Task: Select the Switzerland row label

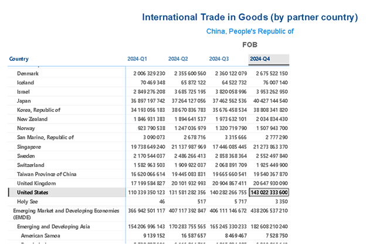Action: pos(30,165)
